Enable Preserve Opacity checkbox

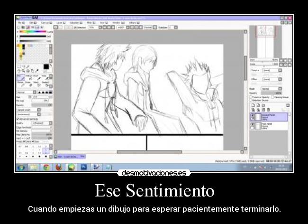click(251, 97)
